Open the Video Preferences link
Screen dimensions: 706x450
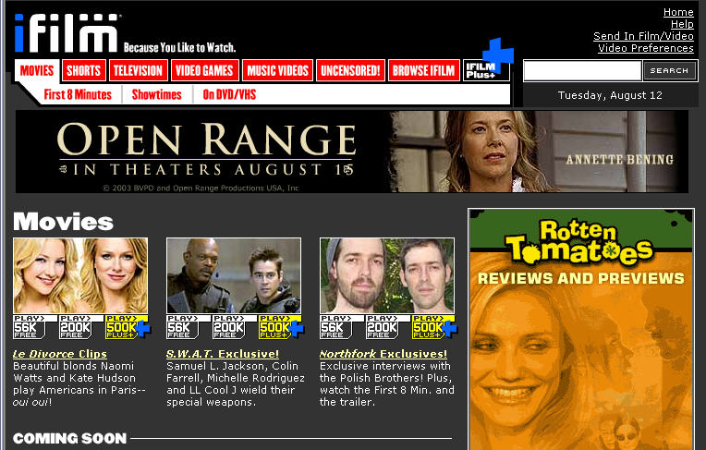pos(645,48)
